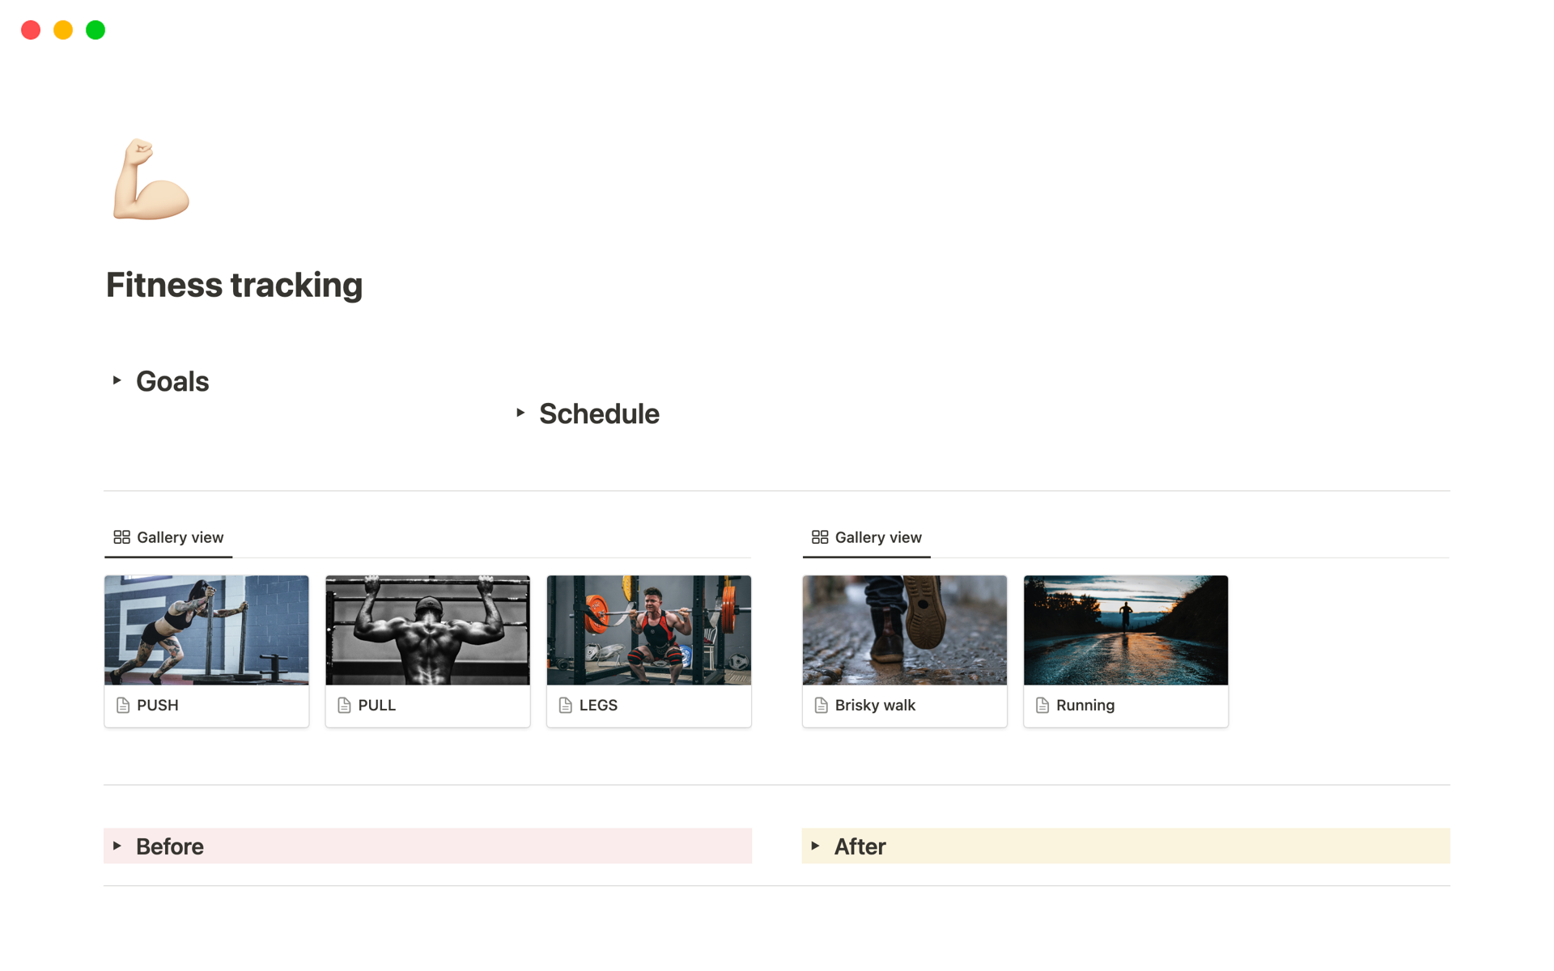Expand the Before section triangle

pos(117,846)
